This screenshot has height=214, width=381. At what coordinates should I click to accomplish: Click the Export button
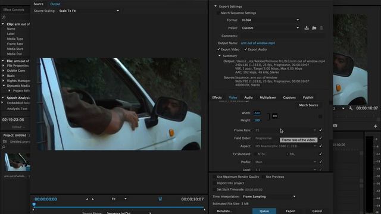pos(291,211)
